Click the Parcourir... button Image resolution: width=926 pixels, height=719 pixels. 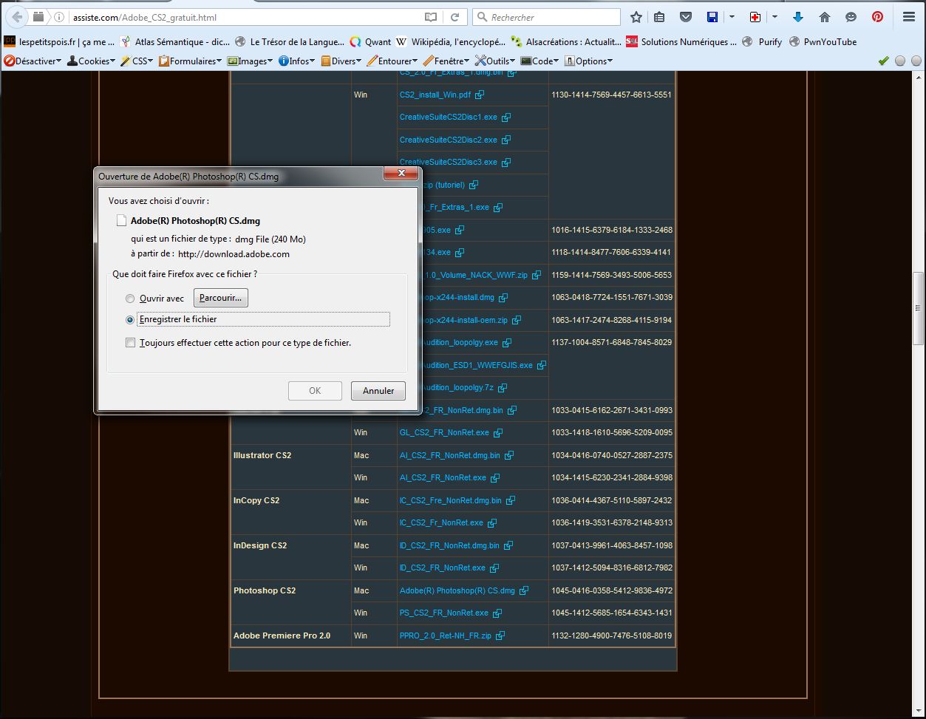click(220, 298)
